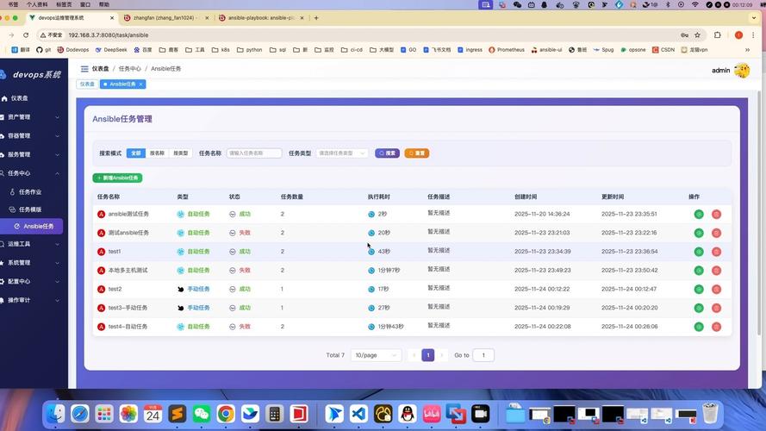Open Sublime Text from the dock
Viewport: 766px width, 431px height.
coord(177,414)
